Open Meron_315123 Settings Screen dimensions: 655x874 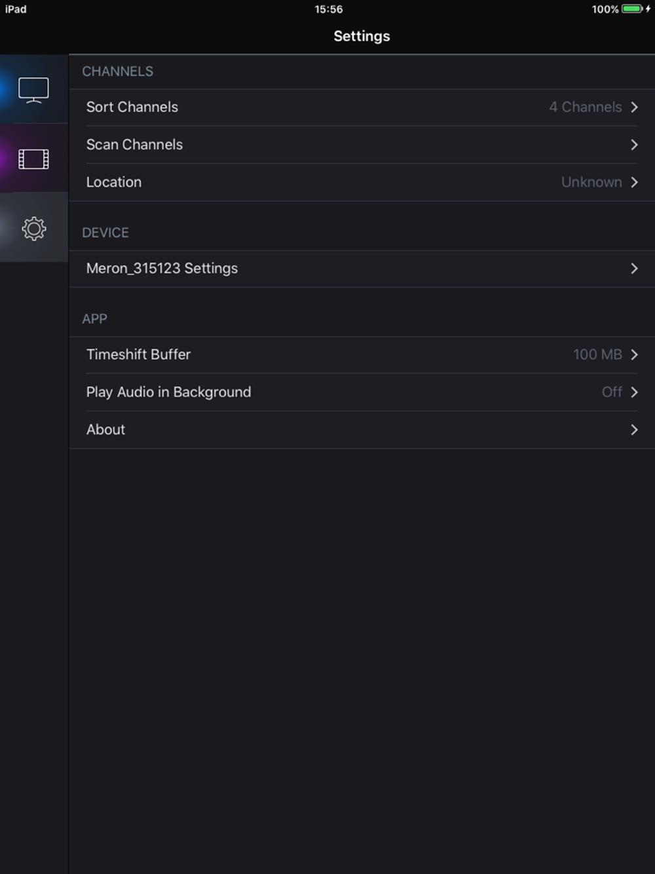162,269
